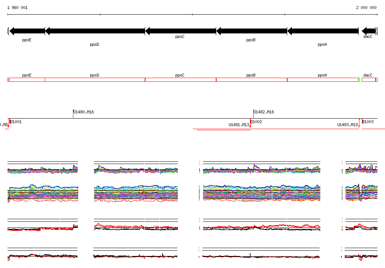
Task: Click the ppsD black gene arrow
Action: (x=95, y=31)
